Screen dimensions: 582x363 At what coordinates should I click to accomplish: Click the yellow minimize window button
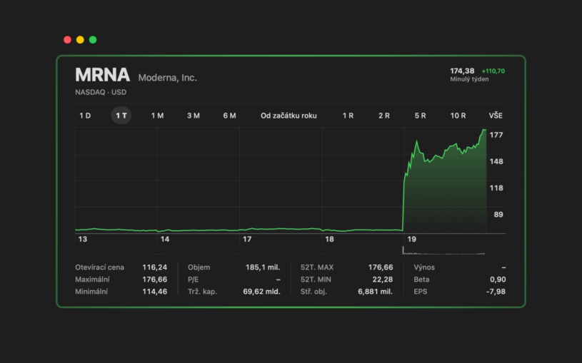[x=80, y=40]
